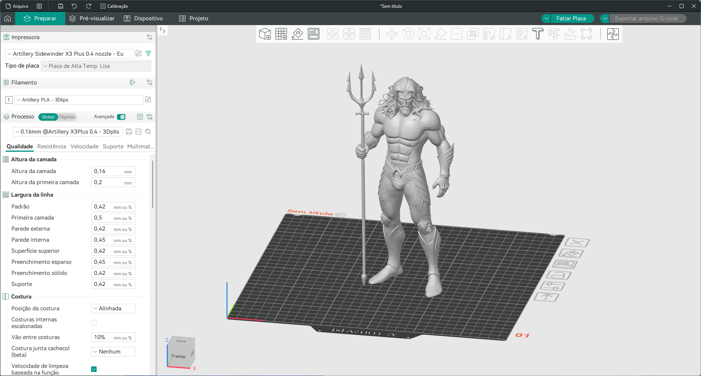Click the process settings search magnifier
Screen dimensions: 701x376
[x=148, y=132]
